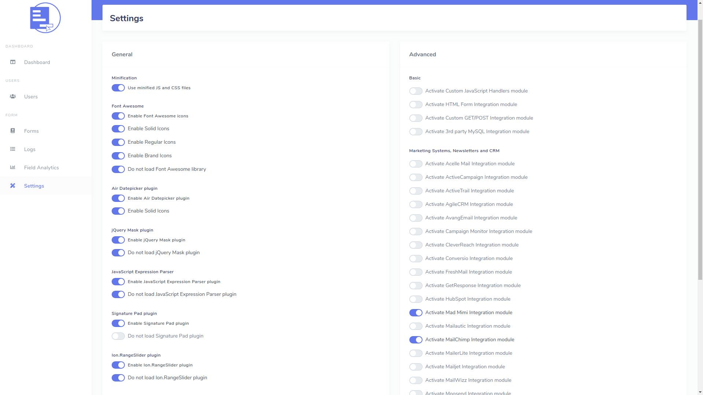Click the page vertical scrollbar

point(700,146)
